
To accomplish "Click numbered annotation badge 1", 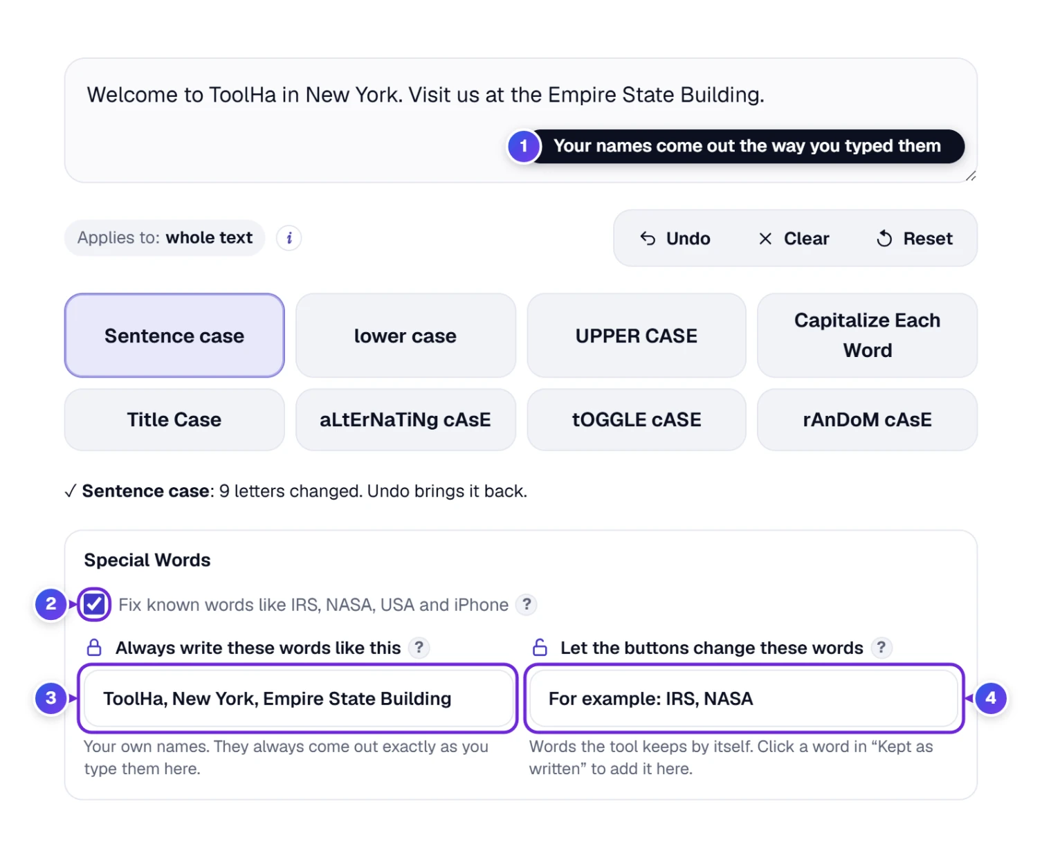I will tap(524, 146).
